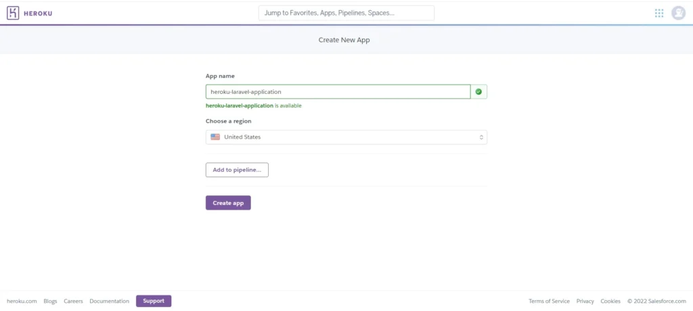Click the 'heroku-laravel-application is available' message
Screen dimensions: 693x311
point(254,105)
